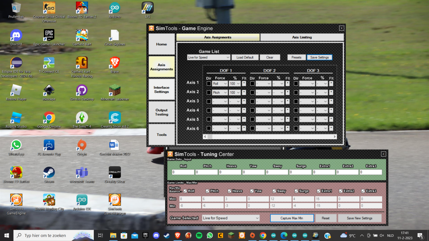Image resolution: width=429 pixels, height=241 pixels.
Task: Open the Axis 1 DOF 1 Force dropdown
Action: click(220, 84)
